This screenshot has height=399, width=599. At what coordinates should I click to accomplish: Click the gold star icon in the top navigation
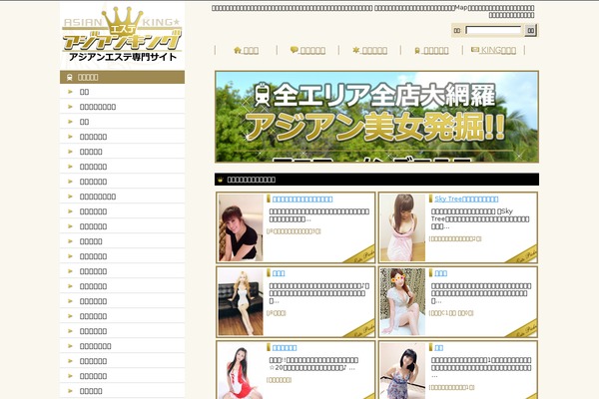point(355,50)
